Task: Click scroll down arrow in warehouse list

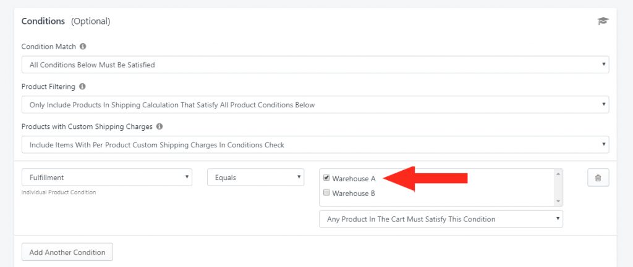Action: (x=558, y=201)
